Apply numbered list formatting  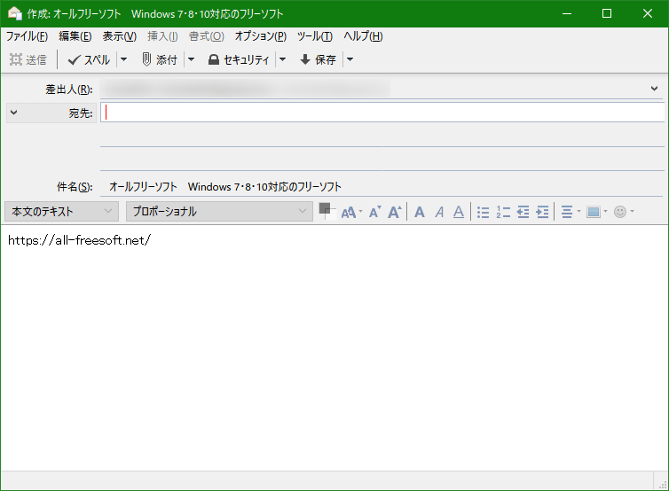[503, 212]
